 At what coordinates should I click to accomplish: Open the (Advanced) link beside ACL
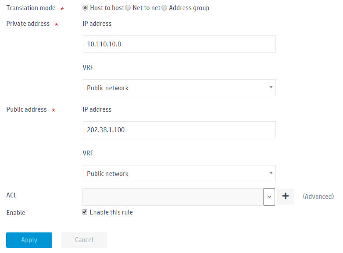[x=318, y=197]
